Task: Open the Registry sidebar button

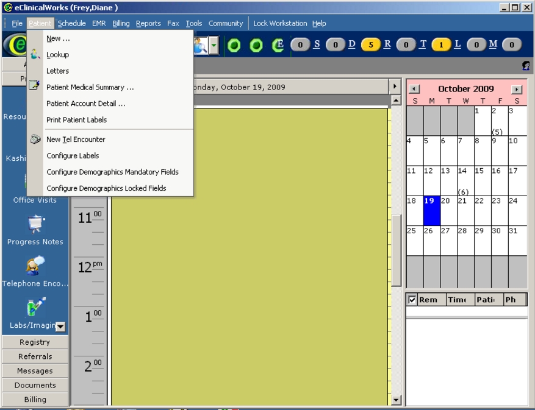Action: (35, 342)
